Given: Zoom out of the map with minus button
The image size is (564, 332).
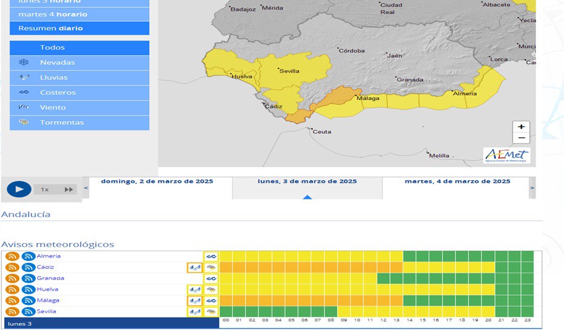Looking at the screenshot, I should [521, 138].
